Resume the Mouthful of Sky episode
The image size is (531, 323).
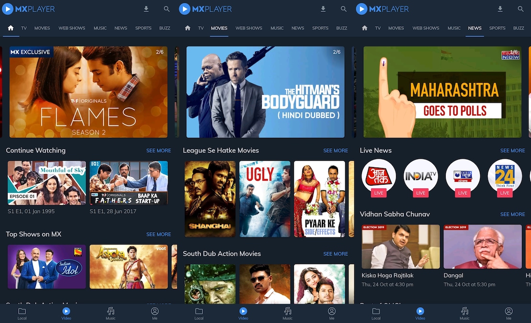pyautogui.click(x=47, y=183)
